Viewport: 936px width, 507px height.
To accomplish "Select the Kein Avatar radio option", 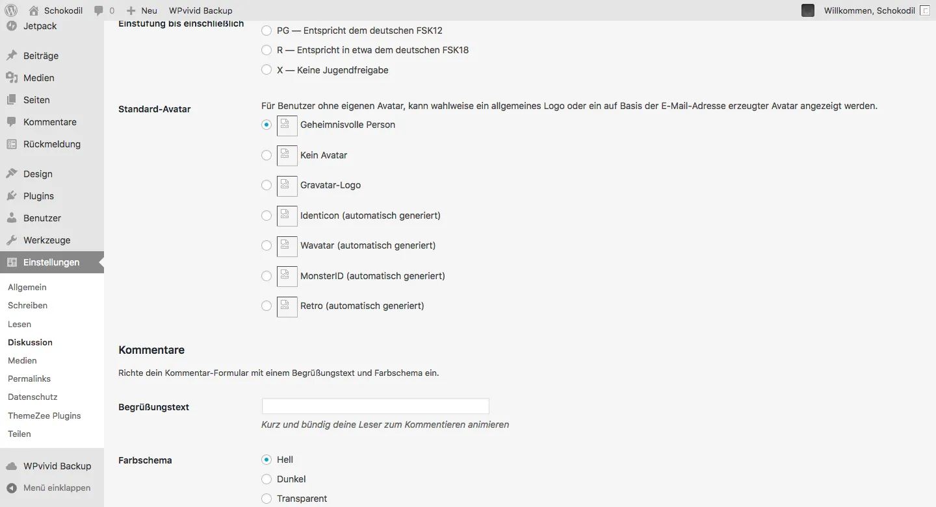I will pyautogui.click(x=266, y=155).
